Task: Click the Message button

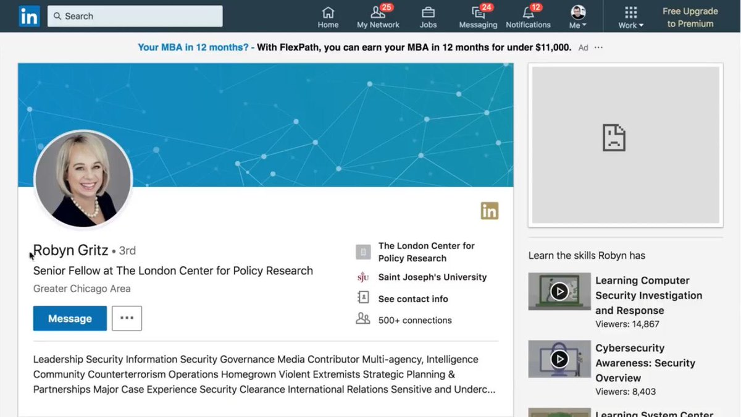Action: [70, 318]
